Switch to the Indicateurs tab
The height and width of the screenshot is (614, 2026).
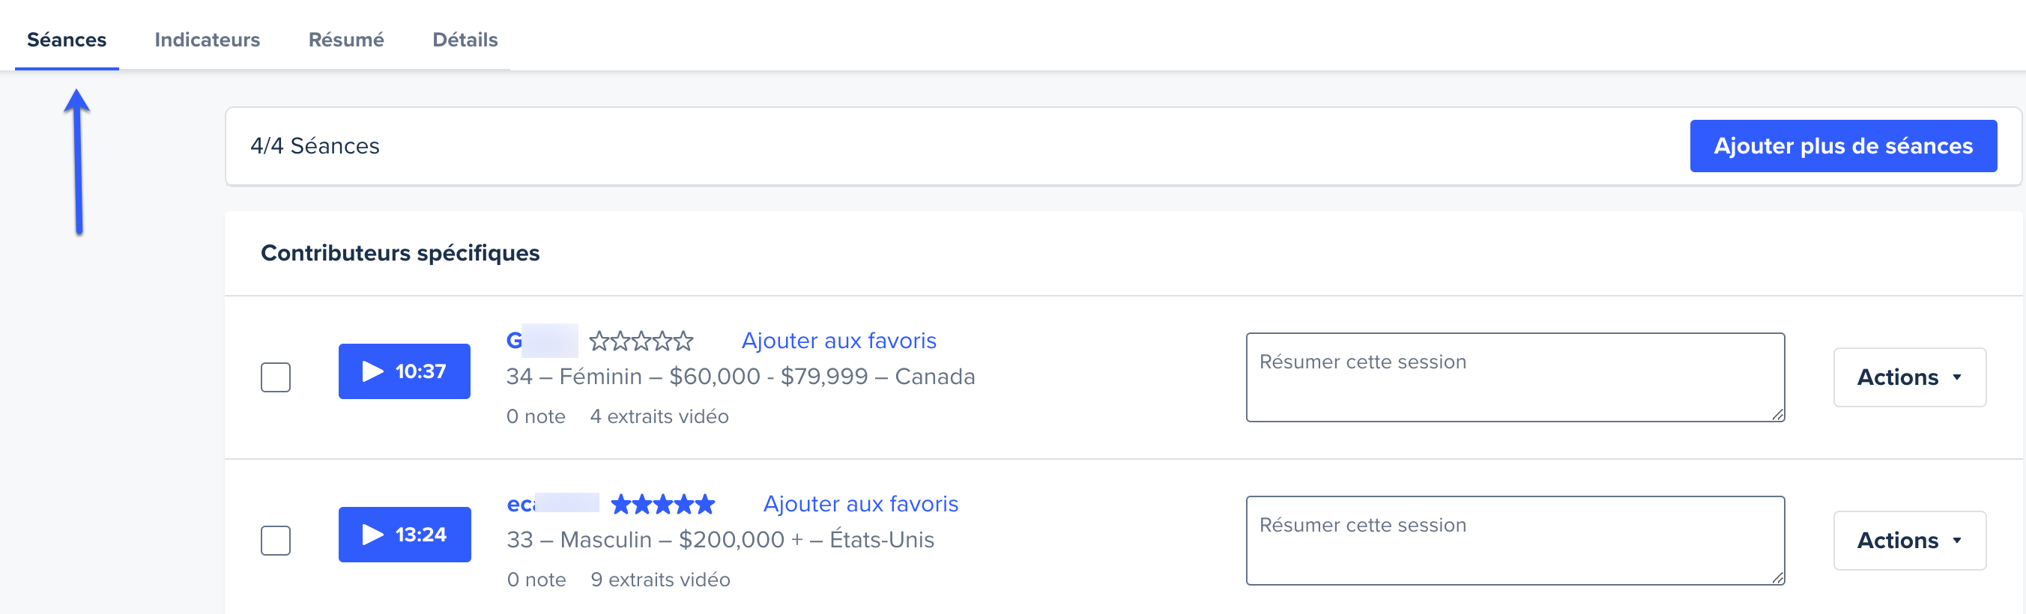tap(207, 39)
